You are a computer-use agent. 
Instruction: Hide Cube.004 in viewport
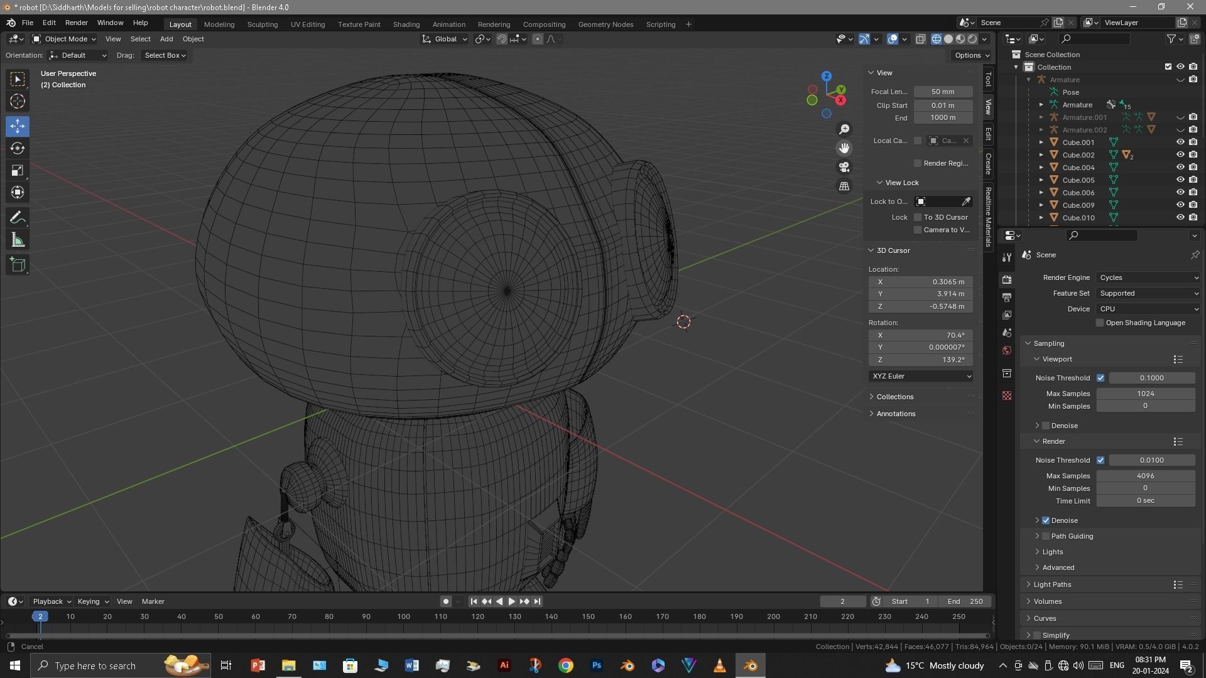pos(1180,168)
